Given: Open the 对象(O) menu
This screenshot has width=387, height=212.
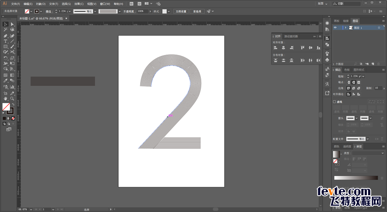Looking at the screenshot, I should coord(41,4).
